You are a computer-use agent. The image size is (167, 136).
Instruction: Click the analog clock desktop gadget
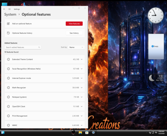[x=156, y=15]
